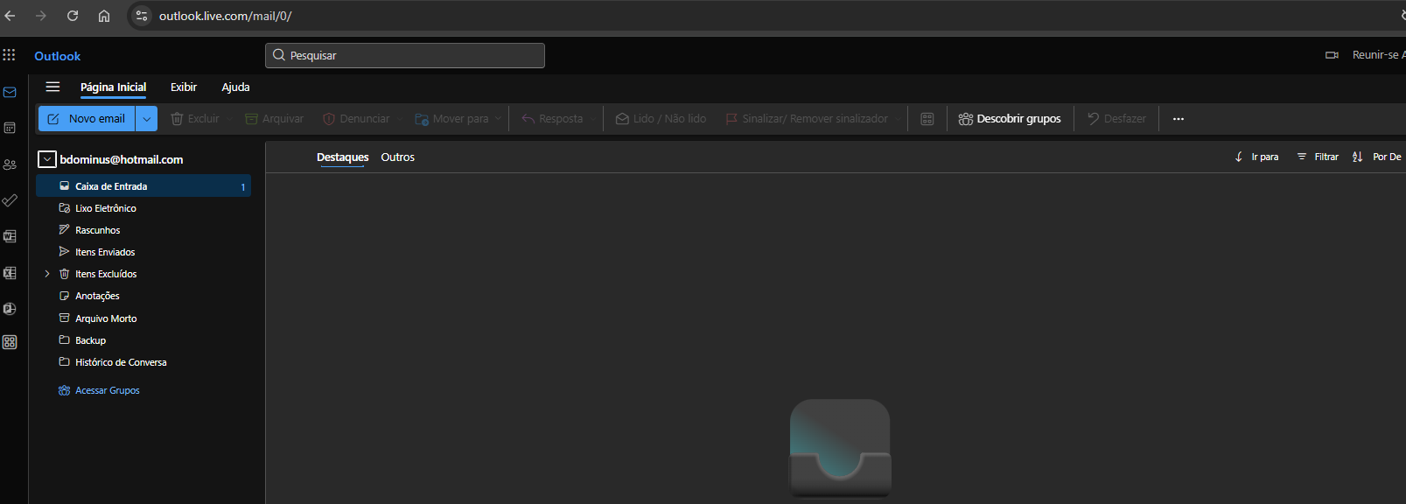Select the Rascunhos folder

(x=97, y=230)
